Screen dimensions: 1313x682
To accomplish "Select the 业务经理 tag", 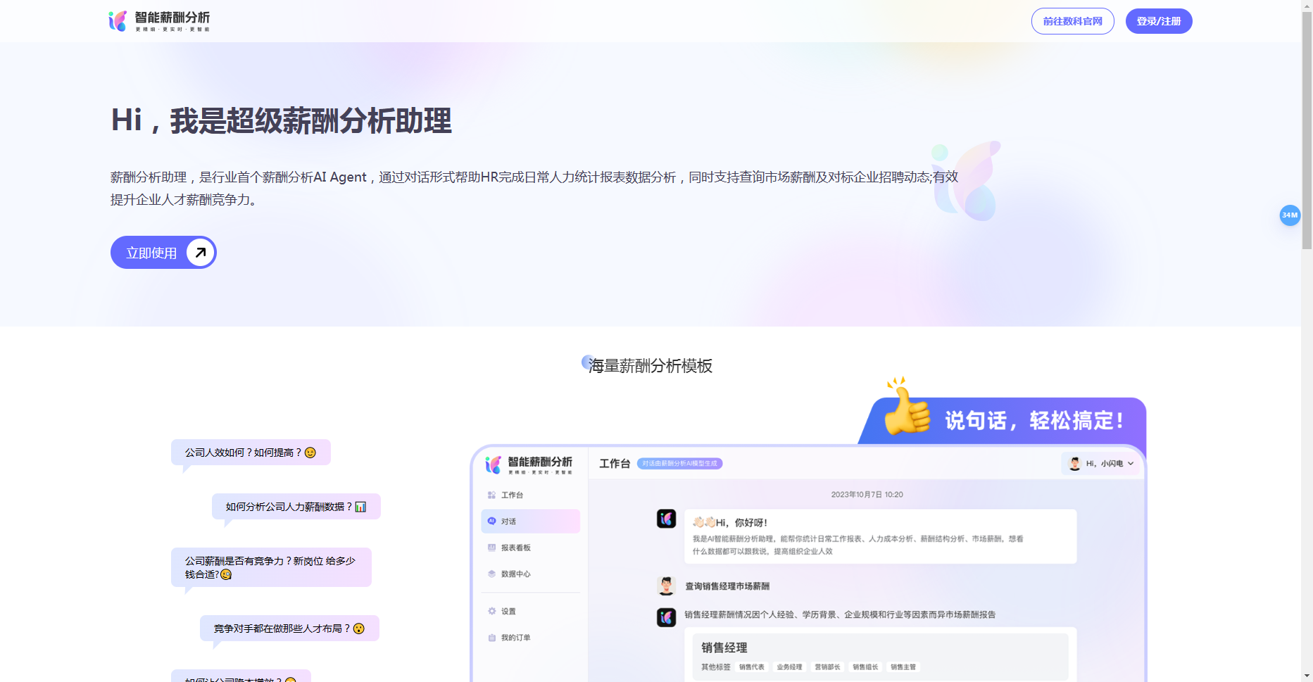I will pyautogui.click(x=789, y=667).
